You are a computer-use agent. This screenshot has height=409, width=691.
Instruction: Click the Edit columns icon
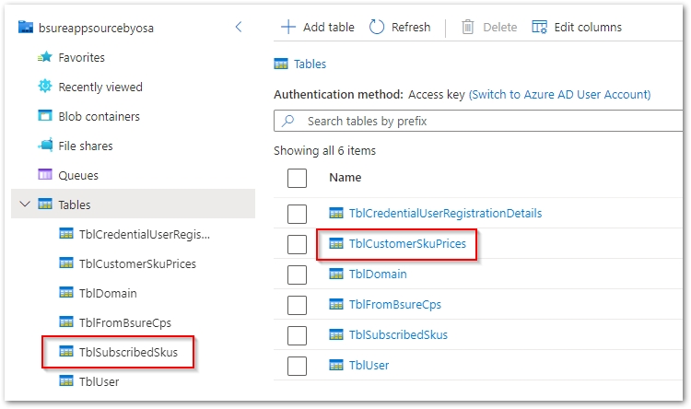click(x=540, y=27)
